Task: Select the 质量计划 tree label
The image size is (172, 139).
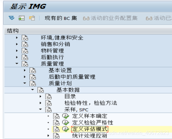Action: [60, 83]
